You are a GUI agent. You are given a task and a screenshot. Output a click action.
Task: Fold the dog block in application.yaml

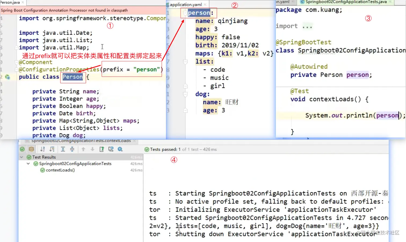tap(185, 94)
